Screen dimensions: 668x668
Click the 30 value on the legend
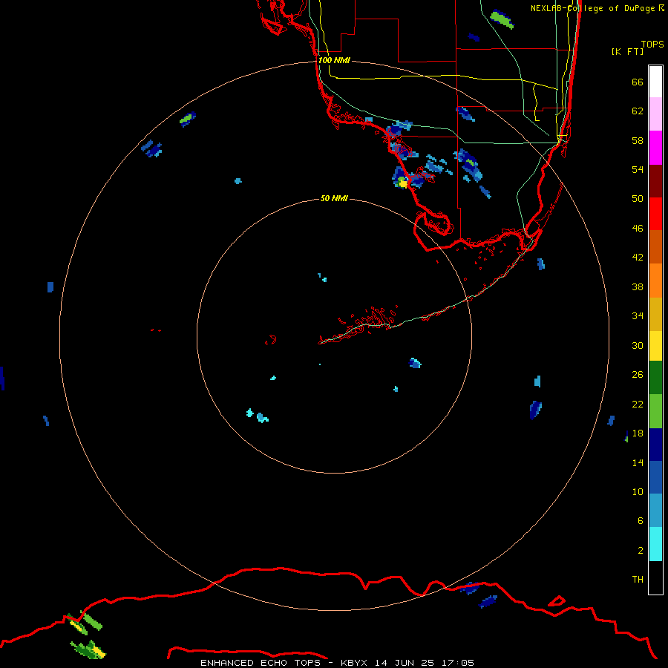click(638, 345)
